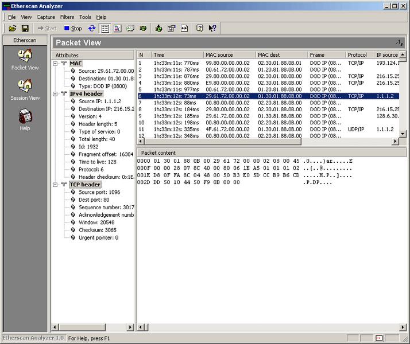
Task: Open Session View from the sidebar
Action: [x=25, y=90]
